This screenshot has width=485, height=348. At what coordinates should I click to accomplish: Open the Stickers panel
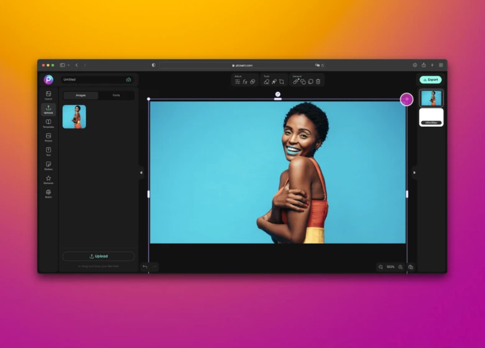(x=48, y=165)
